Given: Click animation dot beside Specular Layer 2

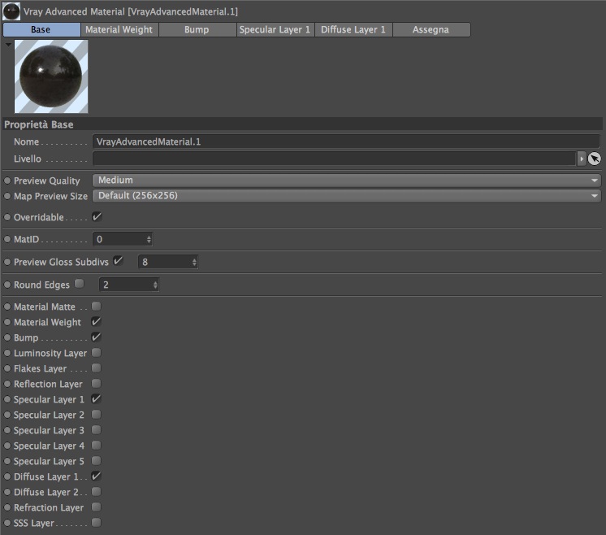Looking at the screenshot, I should click(7, 415).
